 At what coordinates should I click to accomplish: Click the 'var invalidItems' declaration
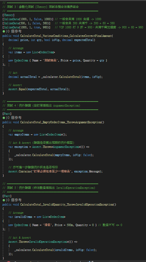tap(20, 217)
